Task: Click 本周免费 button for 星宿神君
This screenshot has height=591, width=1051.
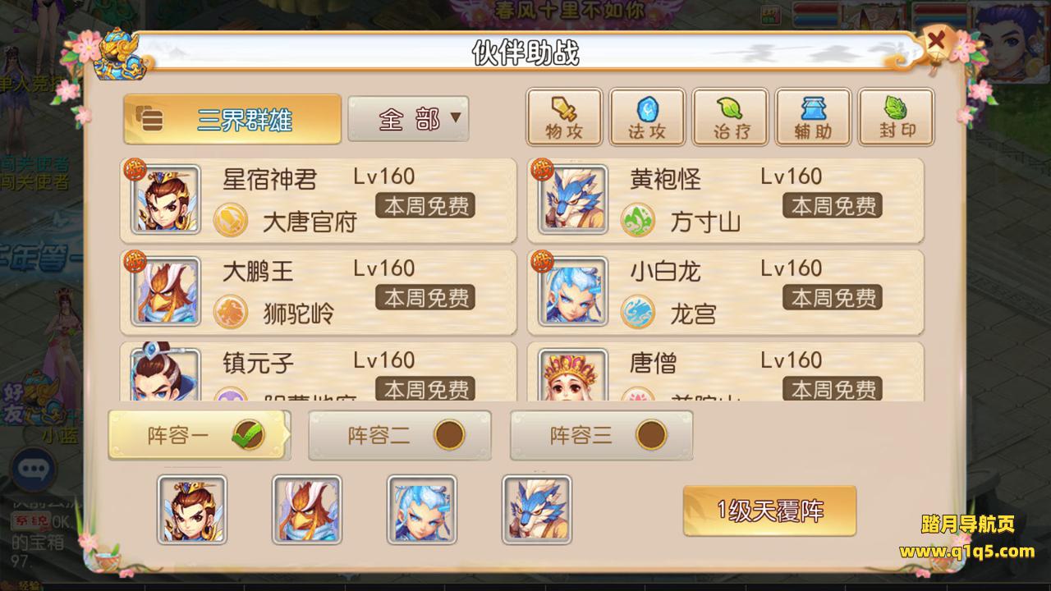Action: coord(425,206)
